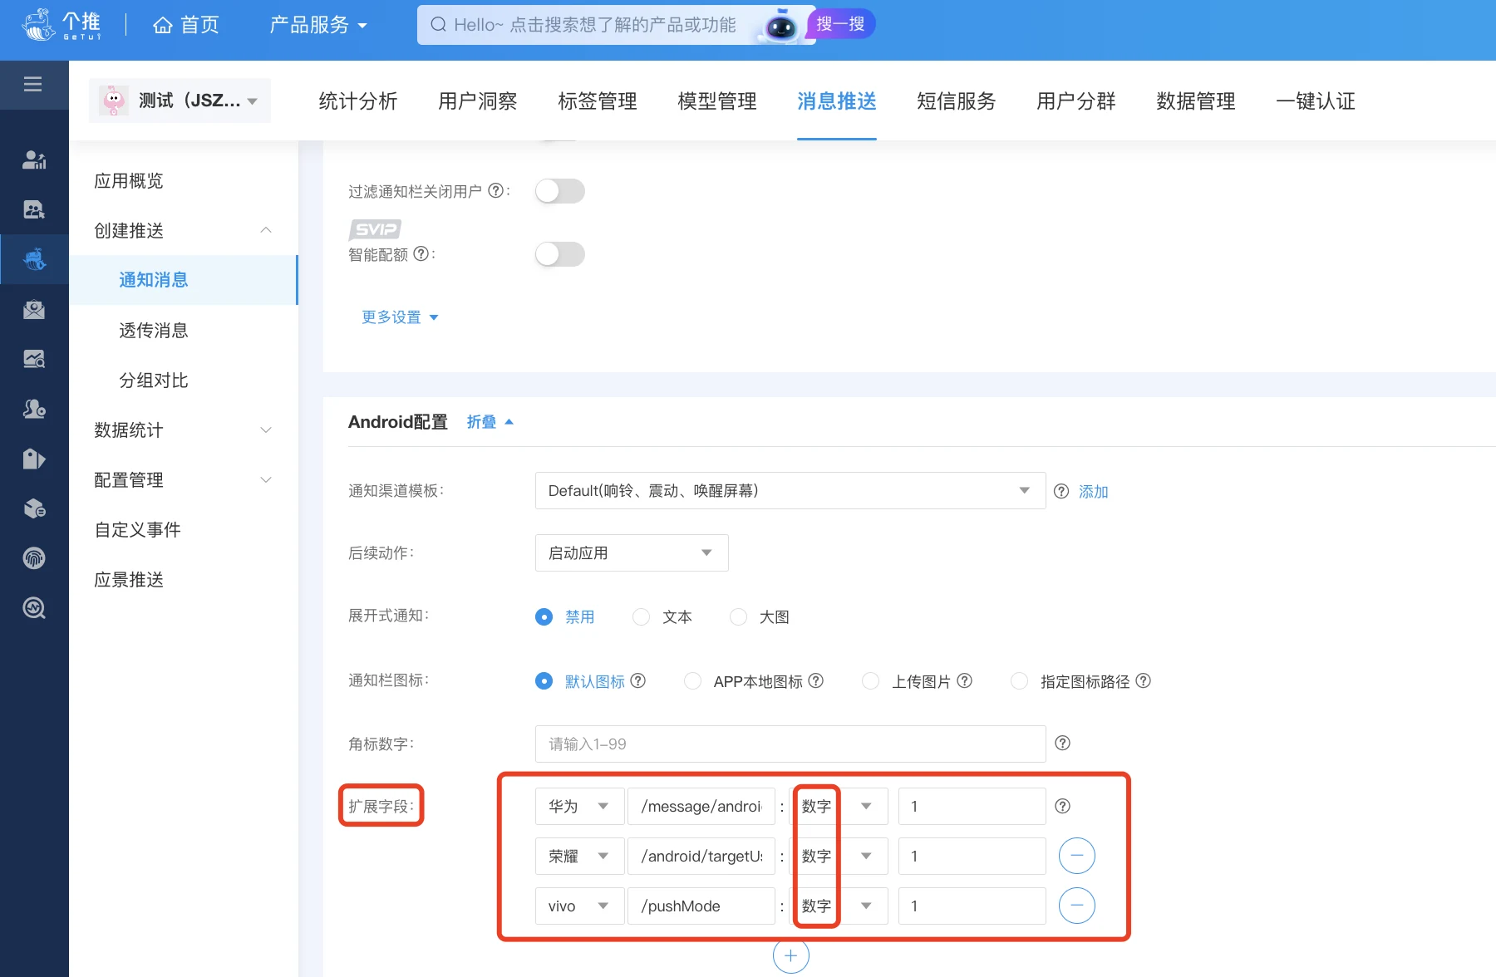This screenshot has height=977, width=1496.
Task: Click help icon beside 智能配额
Action: point(421,253)
